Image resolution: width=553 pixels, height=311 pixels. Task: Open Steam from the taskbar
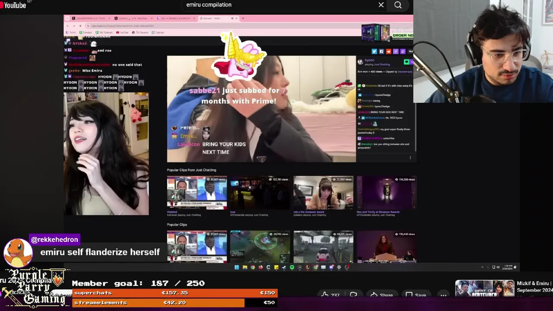tap(284, 267)
